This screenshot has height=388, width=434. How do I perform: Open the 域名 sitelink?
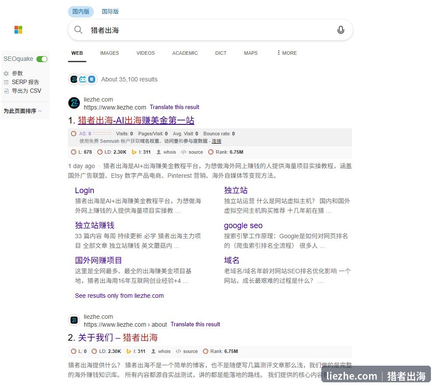(x=231, y=260)
